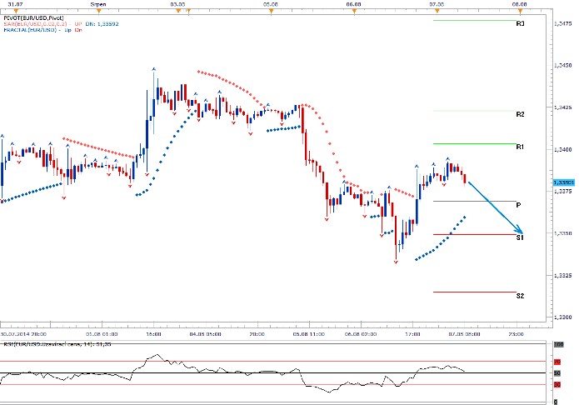Screen dimensions: 579x405
Task: Click the RSI(EUR/USD) indicator title
Action: click(57, 344)
